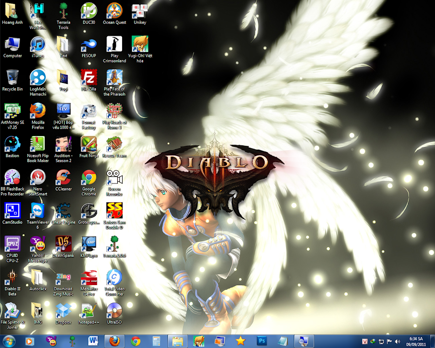The width and height of the screenshot is (435, 348).
Task: Open Ncsoft Flip Book Maker
Action: pyautogui.click(x=38, y=149)
